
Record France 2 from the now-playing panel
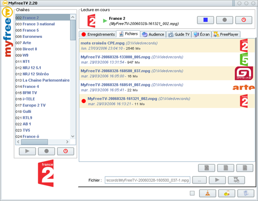coord(224,20)
